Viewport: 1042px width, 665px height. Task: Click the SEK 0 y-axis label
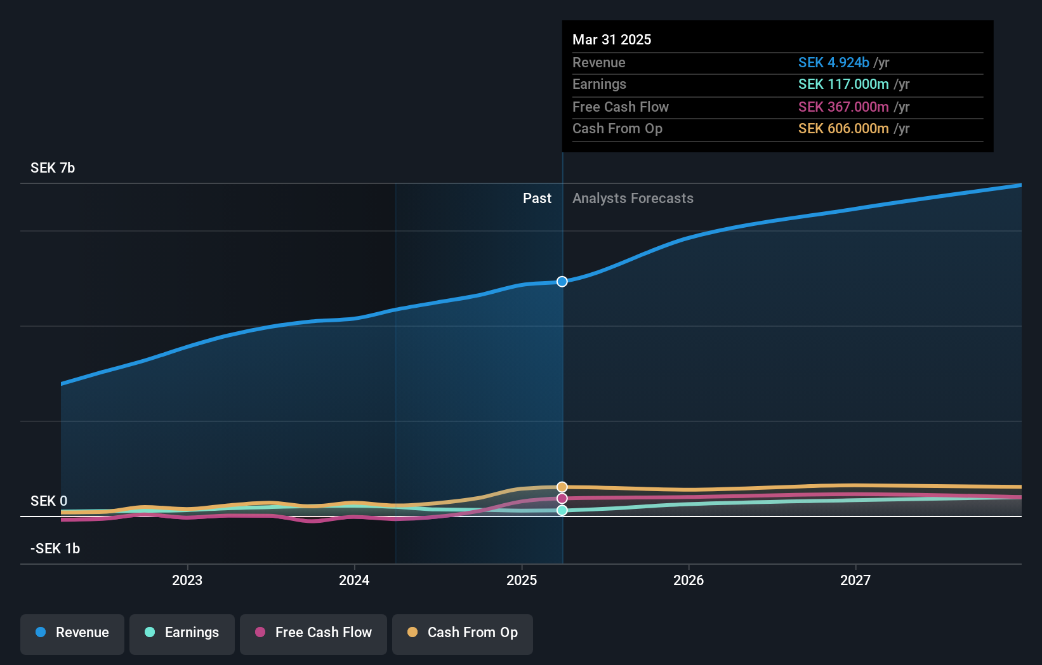49,501
